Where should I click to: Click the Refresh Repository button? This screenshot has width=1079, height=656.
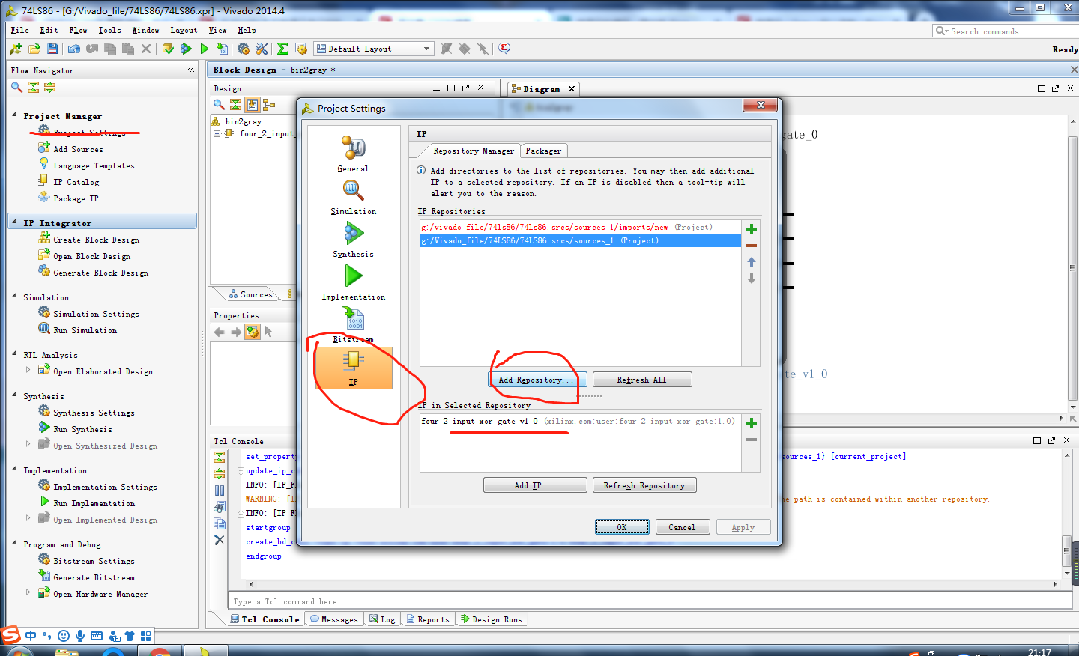[644, 485]
